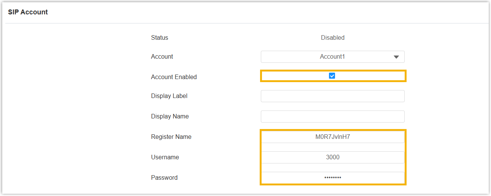Click the Register Name field with M0R7JvlnH7
Viewport: 491px width, 196px height.
[332, 137]
